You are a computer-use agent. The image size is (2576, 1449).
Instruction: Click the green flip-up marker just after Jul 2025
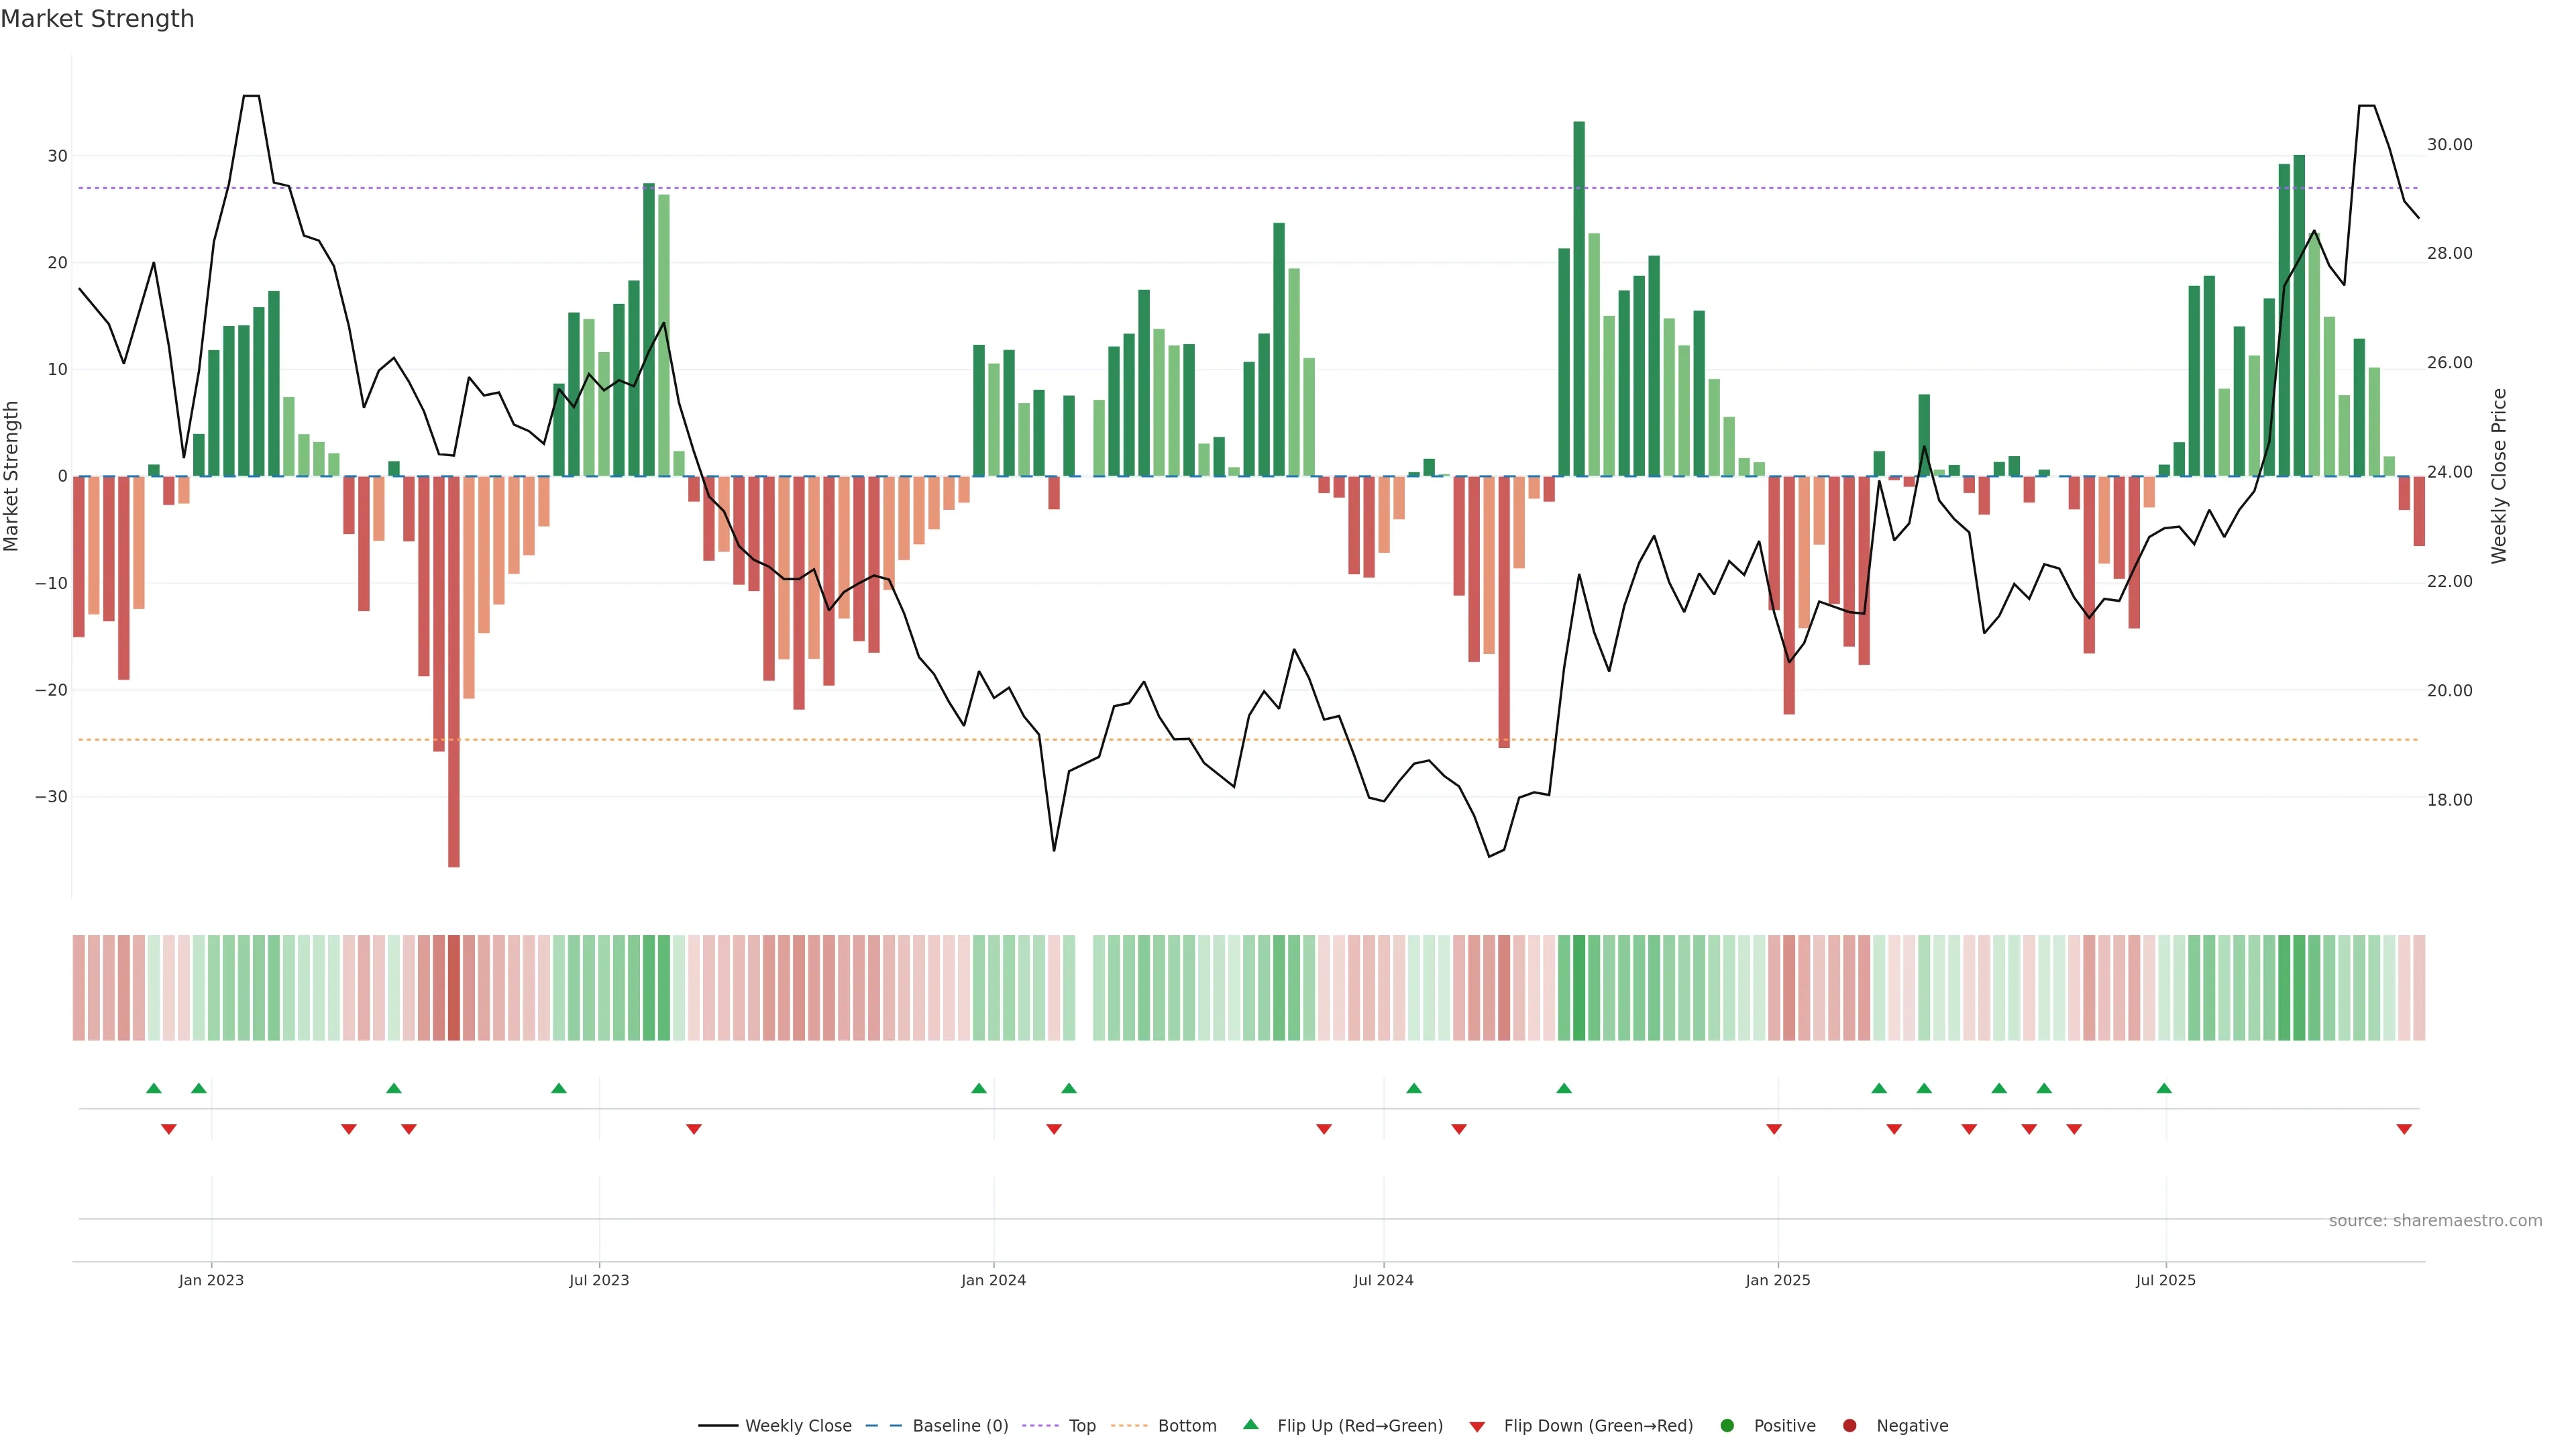tap(2164, 1088)
